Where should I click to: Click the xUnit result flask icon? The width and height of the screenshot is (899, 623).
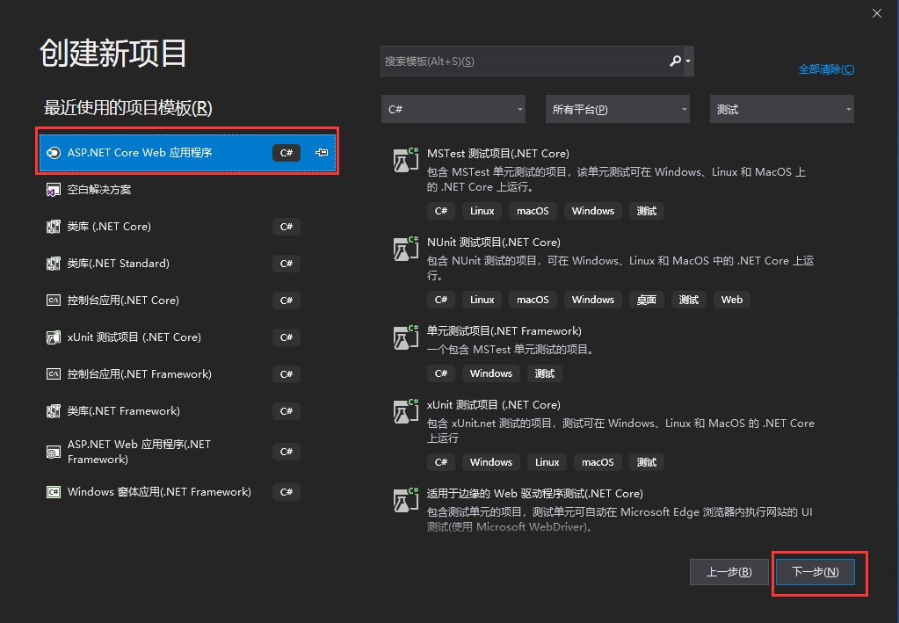[x=406, y=411]
